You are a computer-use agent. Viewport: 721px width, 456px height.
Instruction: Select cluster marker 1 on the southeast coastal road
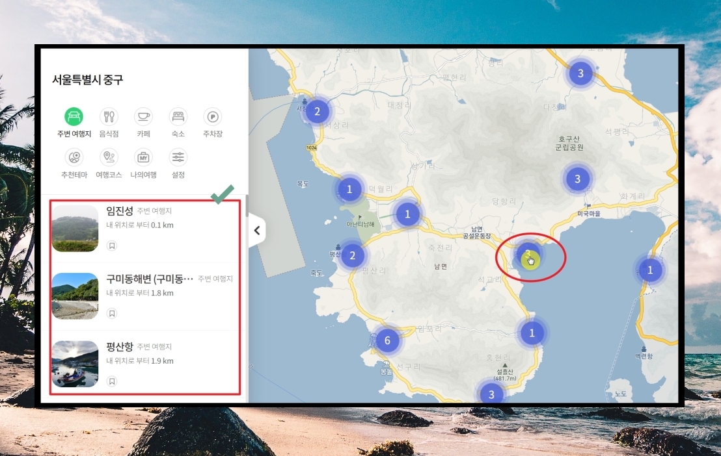pyautogui.click(x=532, y=333)
